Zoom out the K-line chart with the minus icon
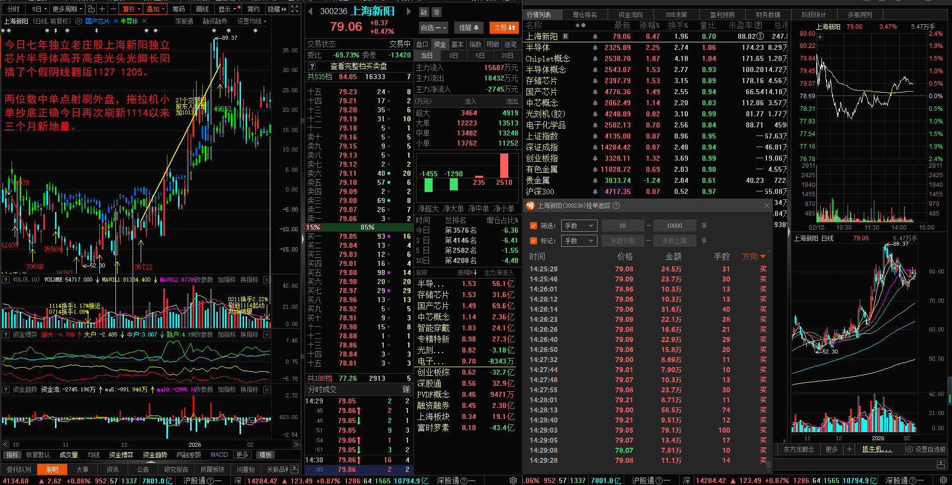The height and width of the screenshot is (485, 952). pyautogui.click(x=113, y=9)
